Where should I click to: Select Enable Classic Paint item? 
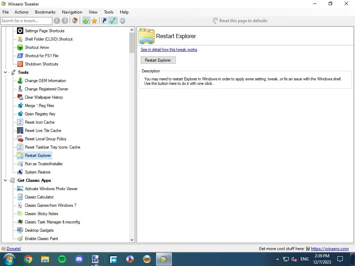pyautogui.click(x=42, y=239)
